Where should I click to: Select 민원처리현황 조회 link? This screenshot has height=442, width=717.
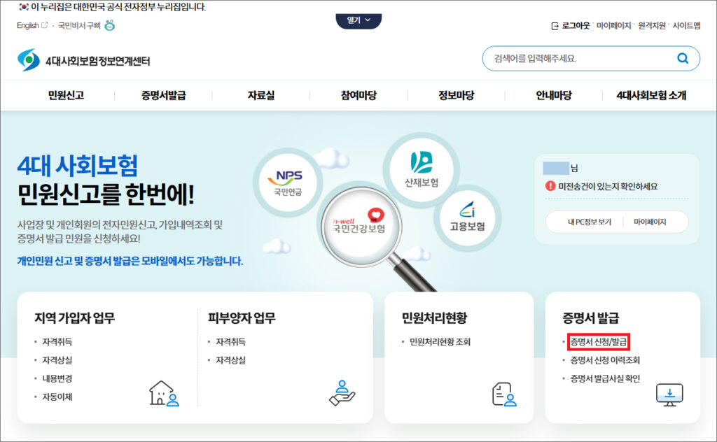[440, 342]
